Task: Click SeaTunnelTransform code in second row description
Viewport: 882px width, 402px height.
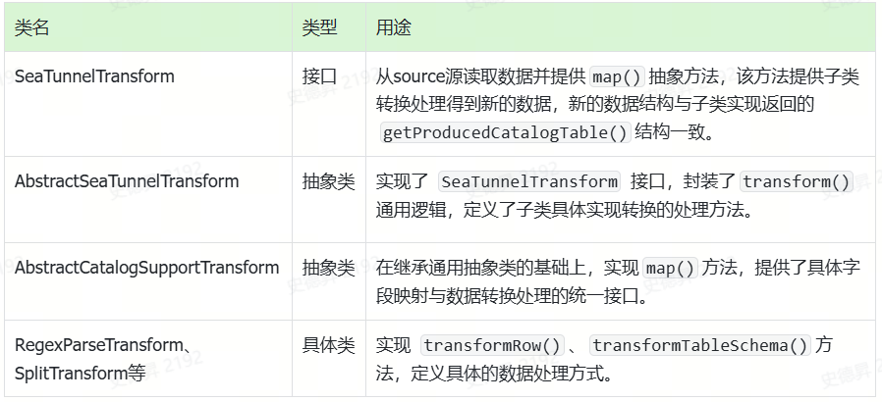Action: pos(529,181)
